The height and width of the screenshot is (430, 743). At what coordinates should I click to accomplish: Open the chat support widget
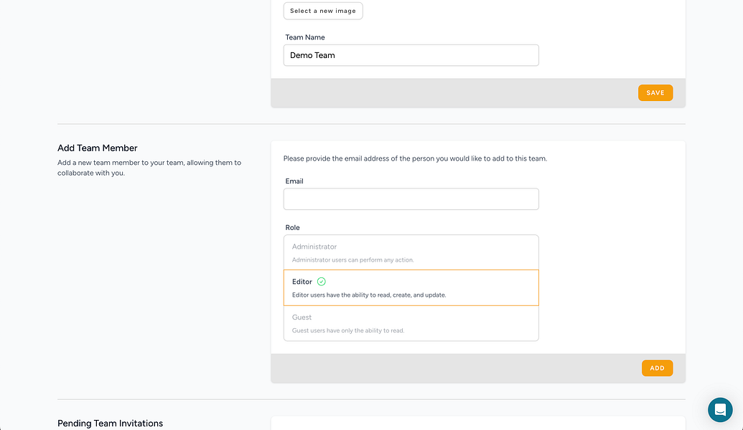point(719,410)
